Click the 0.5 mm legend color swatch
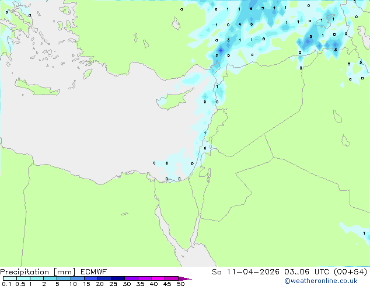This screenshot has height=286, width=370. point(23,278)
